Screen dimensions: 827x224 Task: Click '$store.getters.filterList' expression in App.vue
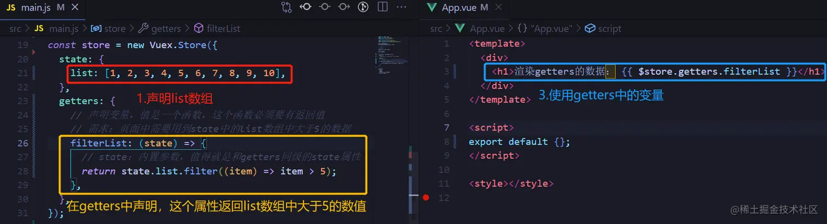click(709, 72)
